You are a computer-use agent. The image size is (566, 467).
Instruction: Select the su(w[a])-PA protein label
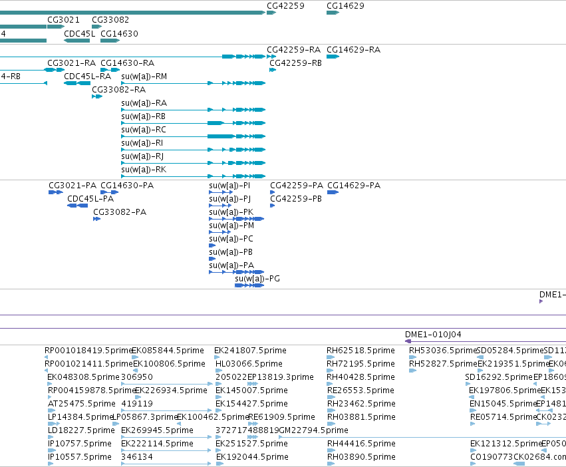(x=231, y=265)
